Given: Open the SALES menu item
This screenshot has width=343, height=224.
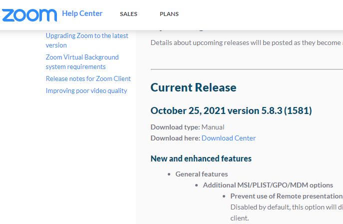Looking at the screenshot, I should click(128, 14).
